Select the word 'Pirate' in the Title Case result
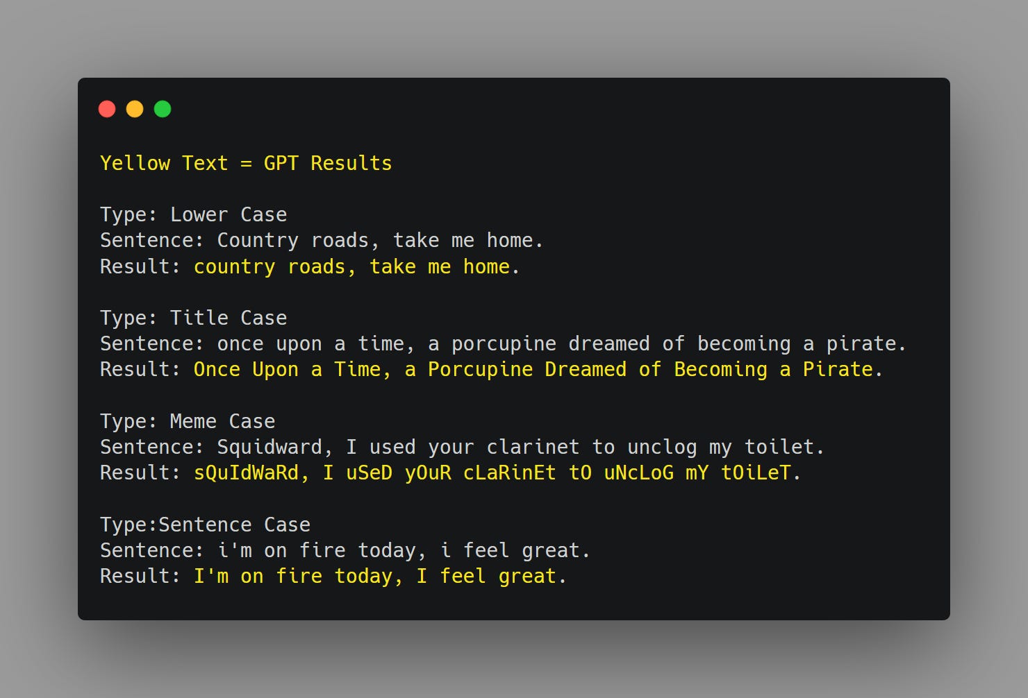 [x=838, y=369]
